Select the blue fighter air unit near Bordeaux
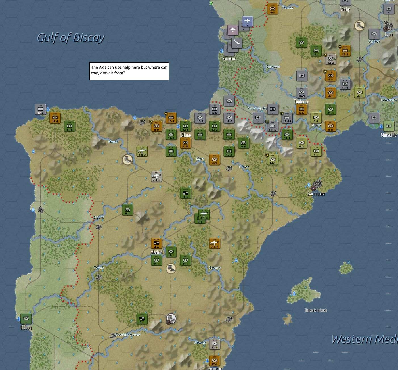This screenshot has width=398, height=370. [247, 22]
